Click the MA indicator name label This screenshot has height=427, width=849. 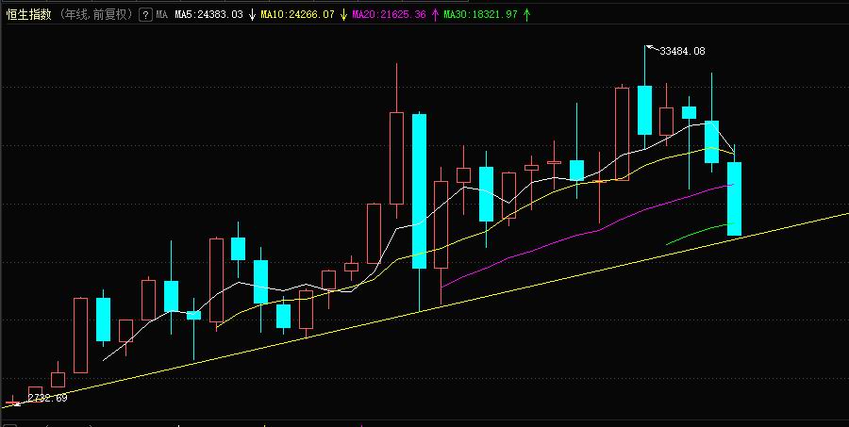[x=162, y=15]
